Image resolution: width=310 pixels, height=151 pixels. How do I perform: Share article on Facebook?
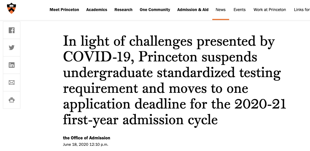pyautogui.click(x=12, y=30)
